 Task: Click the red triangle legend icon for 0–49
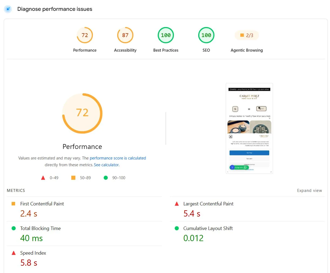coord(43,178)
